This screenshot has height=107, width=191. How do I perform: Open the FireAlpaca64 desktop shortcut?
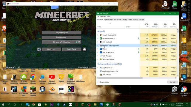165,5
